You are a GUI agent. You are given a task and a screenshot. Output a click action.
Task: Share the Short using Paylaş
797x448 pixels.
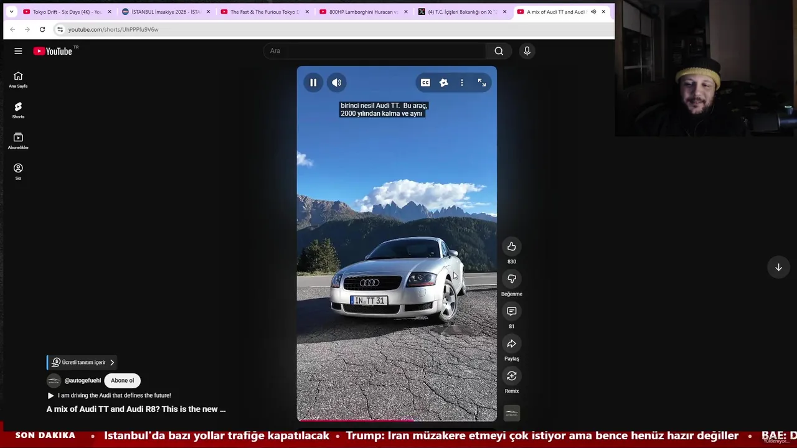pos(512,343)
